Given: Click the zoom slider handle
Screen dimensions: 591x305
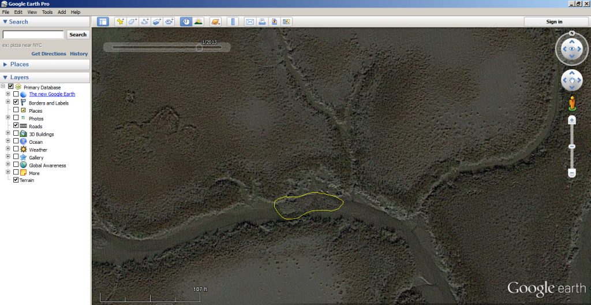Looking at the screenshot, I should pyautogui.click(x=572, y=147).
